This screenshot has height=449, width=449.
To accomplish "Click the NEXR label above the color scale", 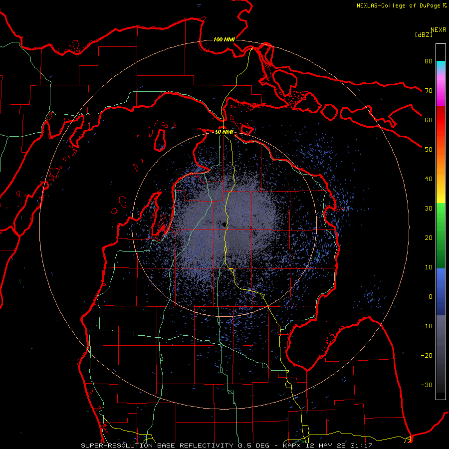I will pos(438,30).
